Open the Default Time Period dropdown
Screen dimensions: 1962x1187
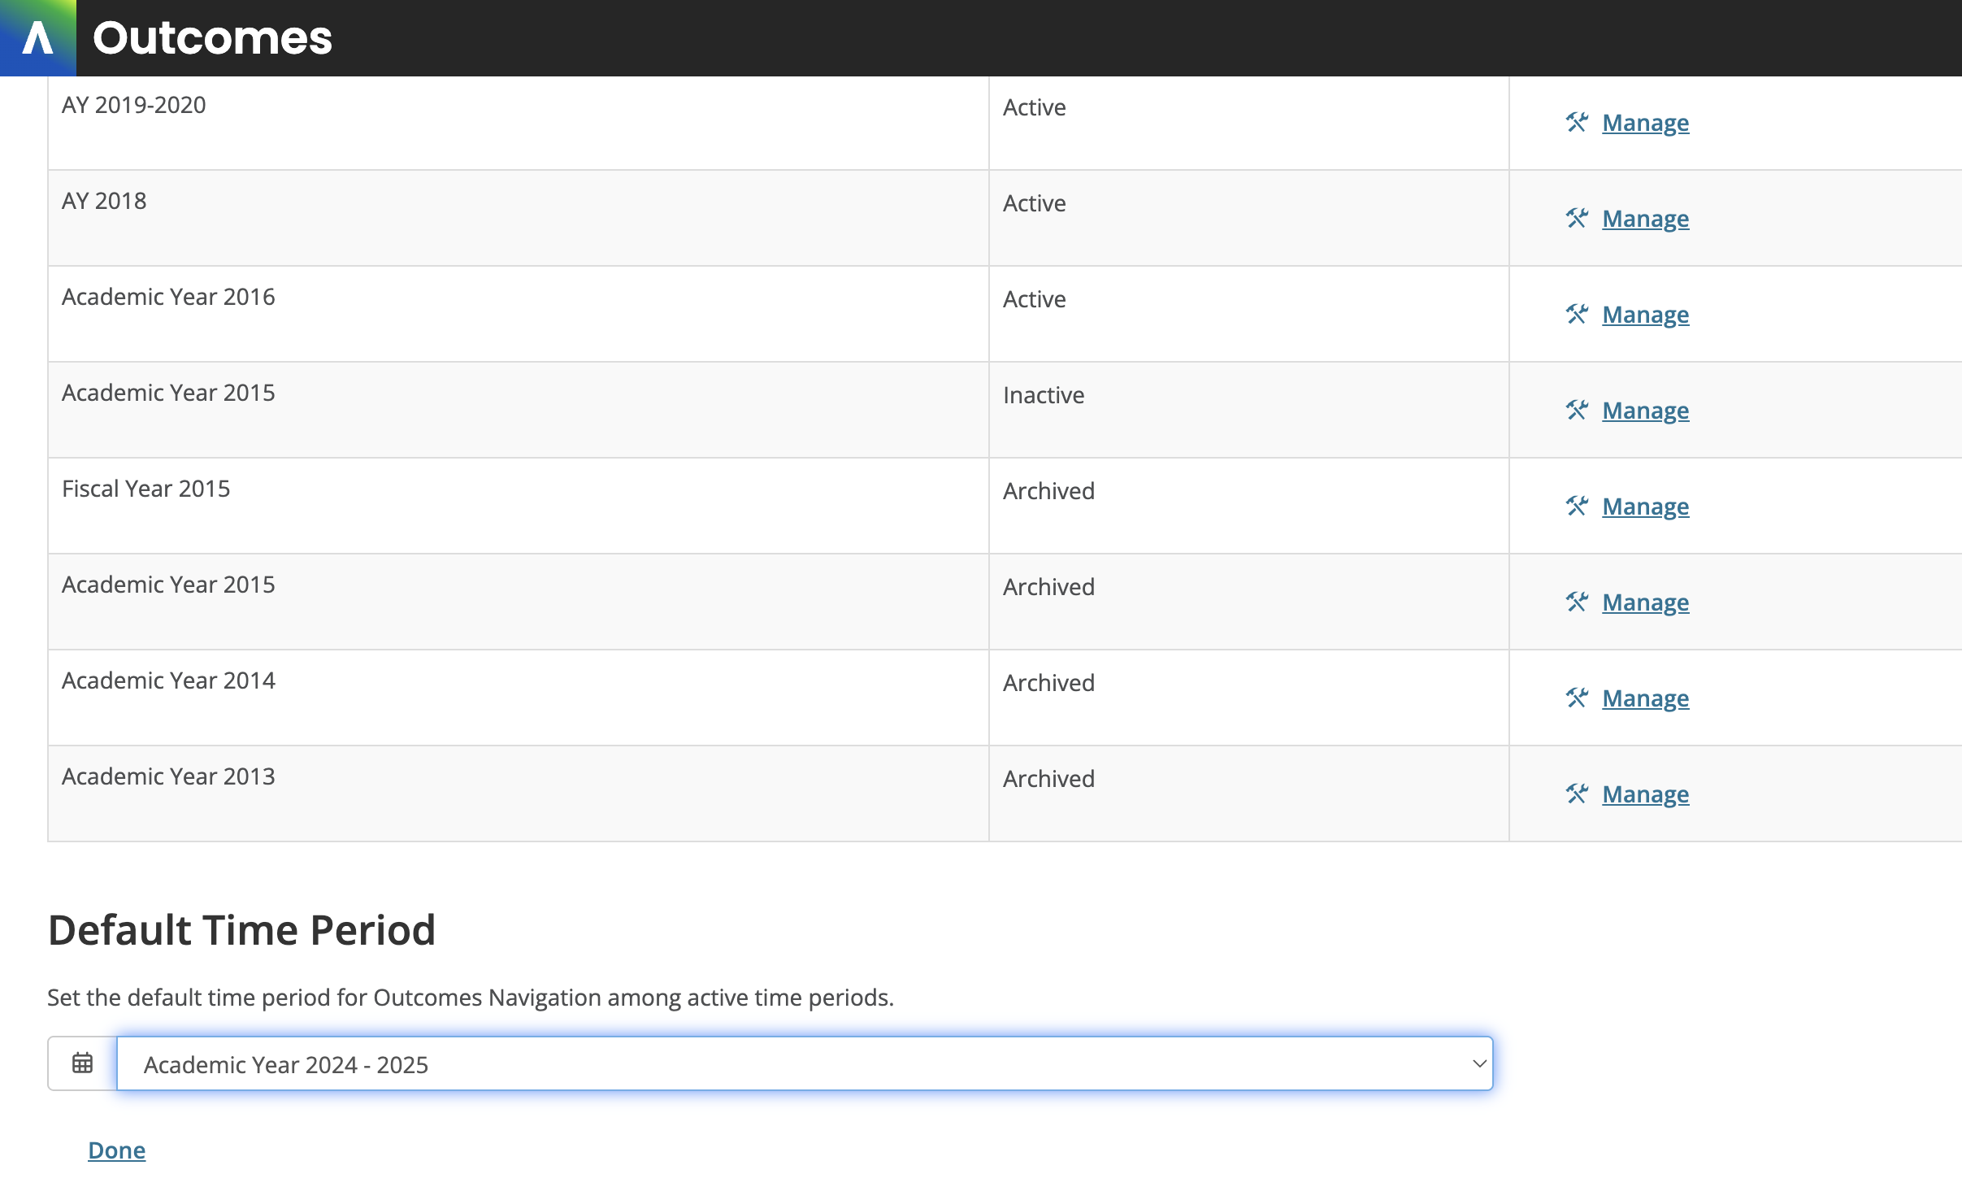click(805, 1063)
